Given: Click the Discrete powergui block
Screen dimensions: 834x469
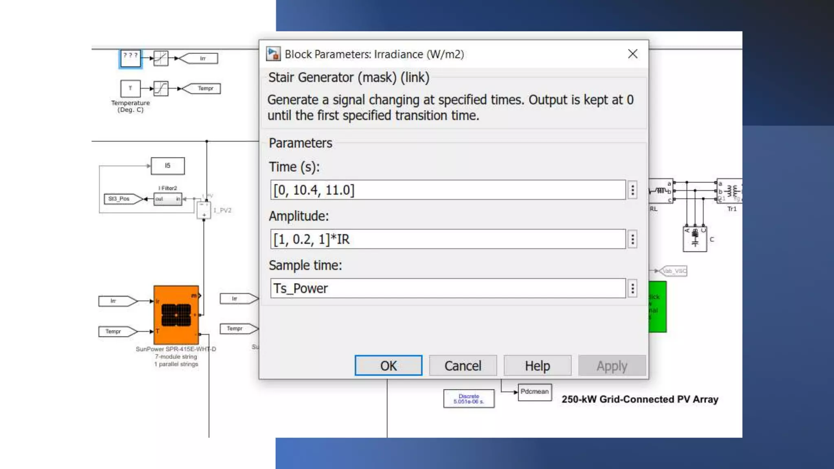Looking at the screenshot, I should pyautogui.click(x=469, y=399).
